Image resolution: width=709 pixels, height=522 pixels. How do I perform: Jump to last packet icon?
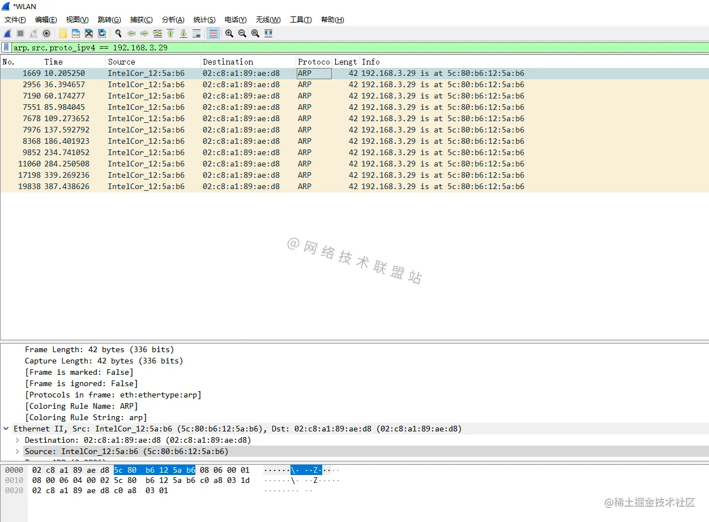click(183, 33)
